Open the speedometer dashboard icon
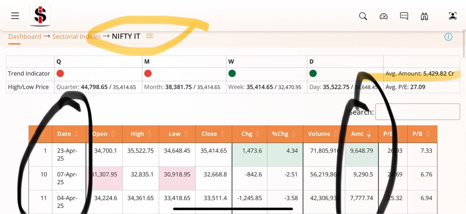466x214 pixels. point(384,16)
